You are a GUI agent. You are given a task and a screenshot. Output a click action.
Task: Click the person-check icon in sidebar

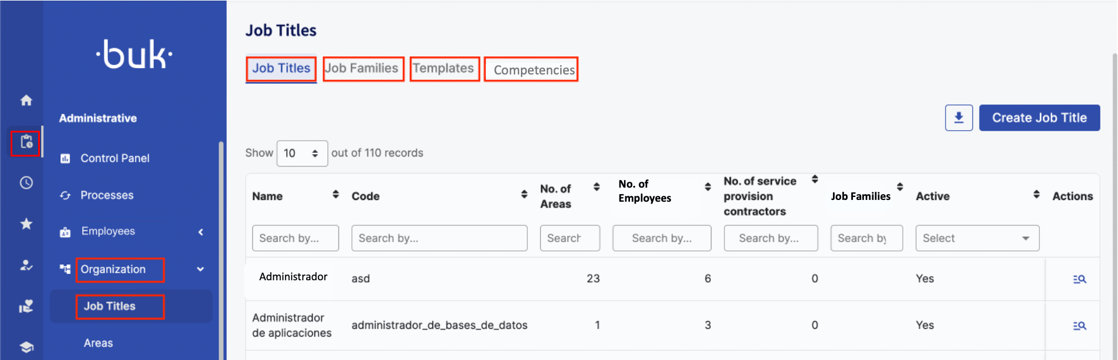(x=26, y=265)
